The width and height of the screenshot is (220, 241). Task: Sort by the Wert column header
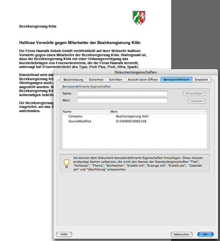click(x=157, y=112)
